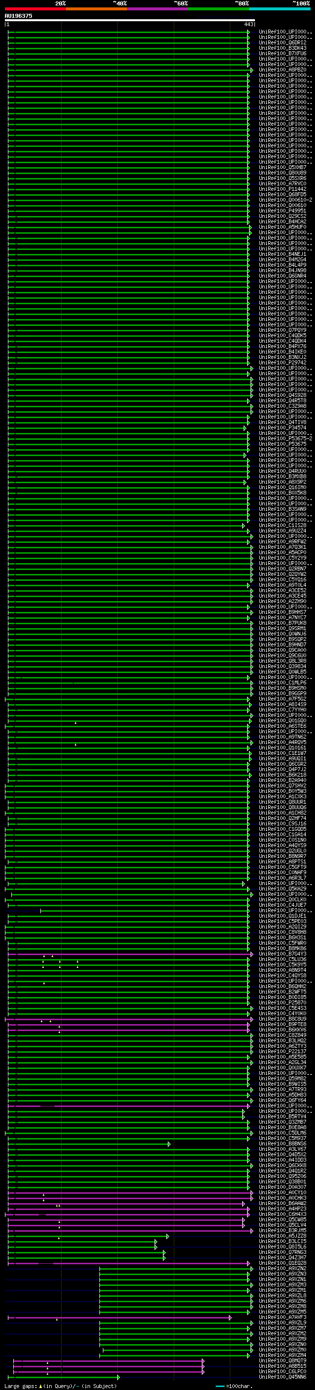Click the purple alignment bar for UniRef100_A7AVF3
The height and width of the screenshot is (1390, 315).
pyautogui.click(x=120, y=1317)
